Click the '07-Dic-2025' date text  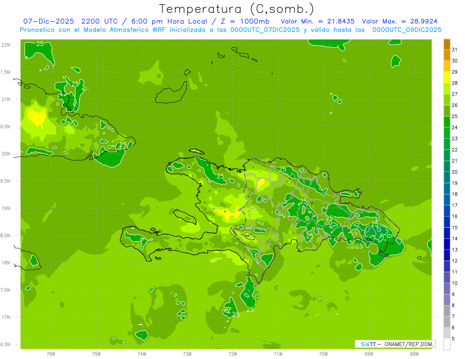click(49, 21)
